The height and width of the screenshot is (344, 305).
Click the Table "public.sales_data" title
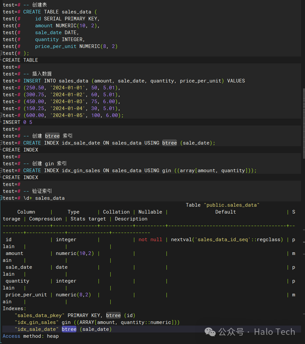coord(222,205)
